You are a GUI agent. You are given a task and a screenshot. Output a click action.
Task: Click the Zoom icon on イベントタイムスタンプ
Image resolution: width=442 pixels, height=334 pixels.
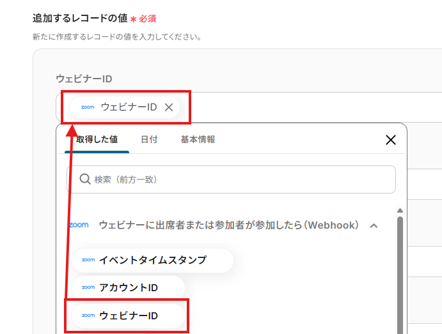88,260
